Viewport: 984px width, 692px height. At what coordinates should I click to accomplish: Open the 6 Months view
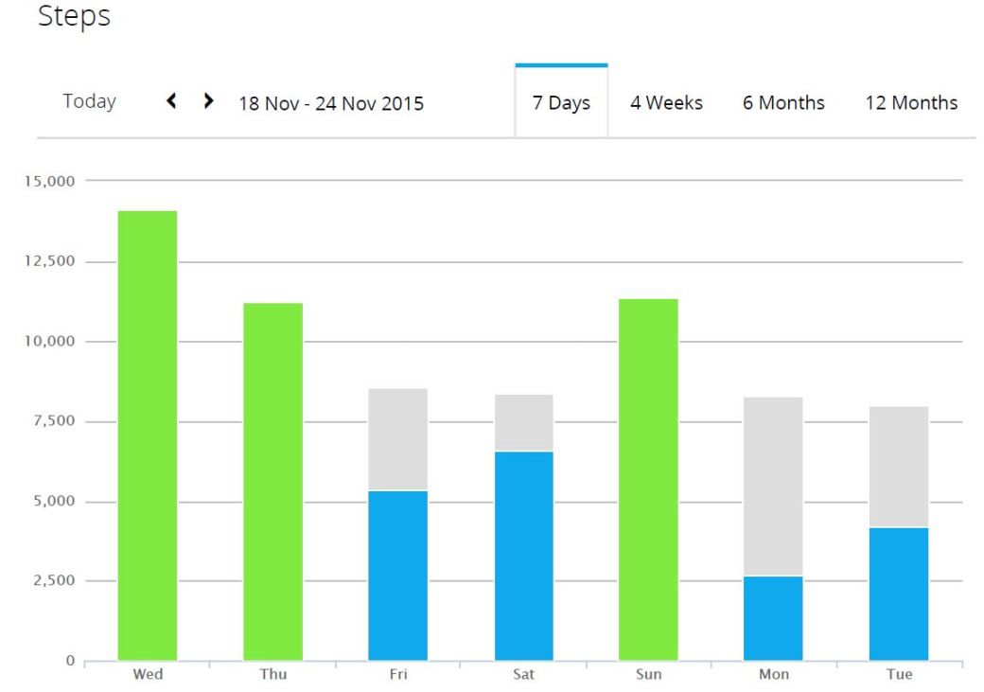point(783,102)
